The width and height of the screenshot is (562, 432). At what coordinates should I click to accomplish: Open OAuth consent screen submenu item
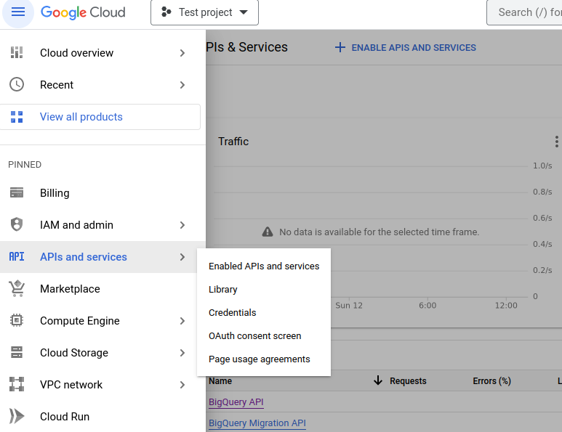264,336
